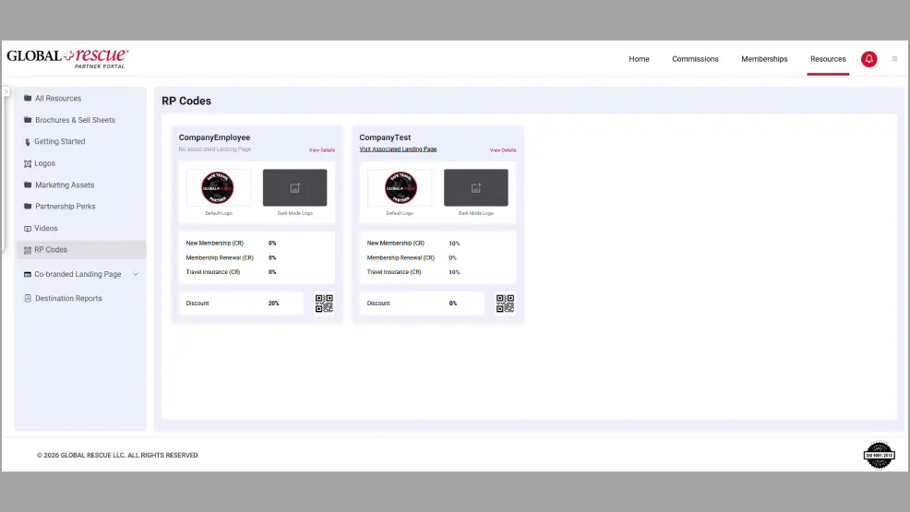Click the Global Rescue Partner Portal logo
The image size is (910, 512).
67,58
